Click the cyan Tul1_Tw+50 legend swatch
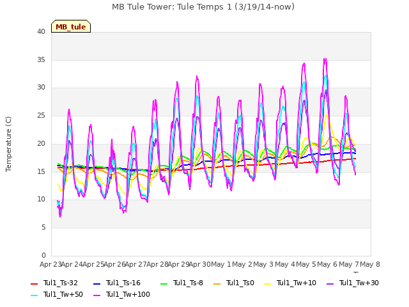Image resolution: width=409 pixels, height=307 pixels. click(x=34, y=295)
